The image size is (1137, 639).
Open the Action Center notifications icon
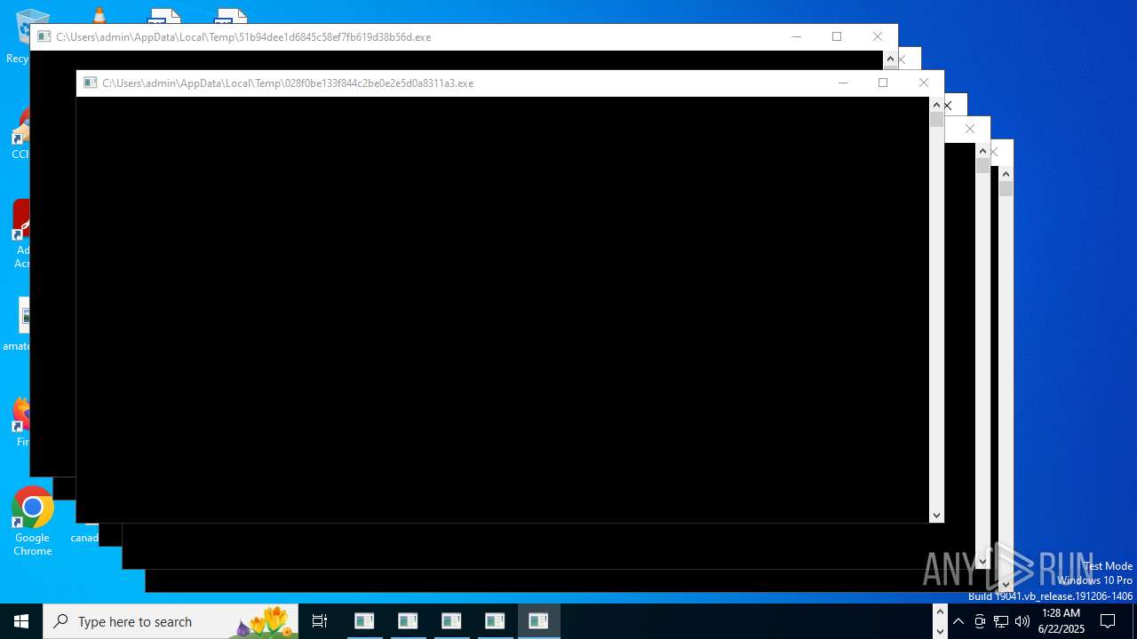1108,621
